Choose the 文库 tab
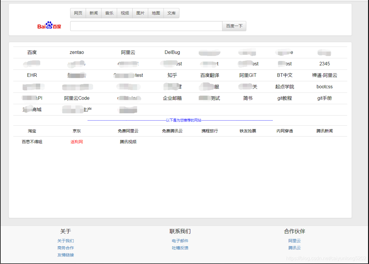 (x=171, y=13)
